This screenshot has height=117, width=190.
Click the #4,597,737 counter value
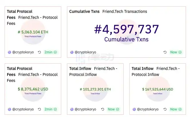coord(126,29)
